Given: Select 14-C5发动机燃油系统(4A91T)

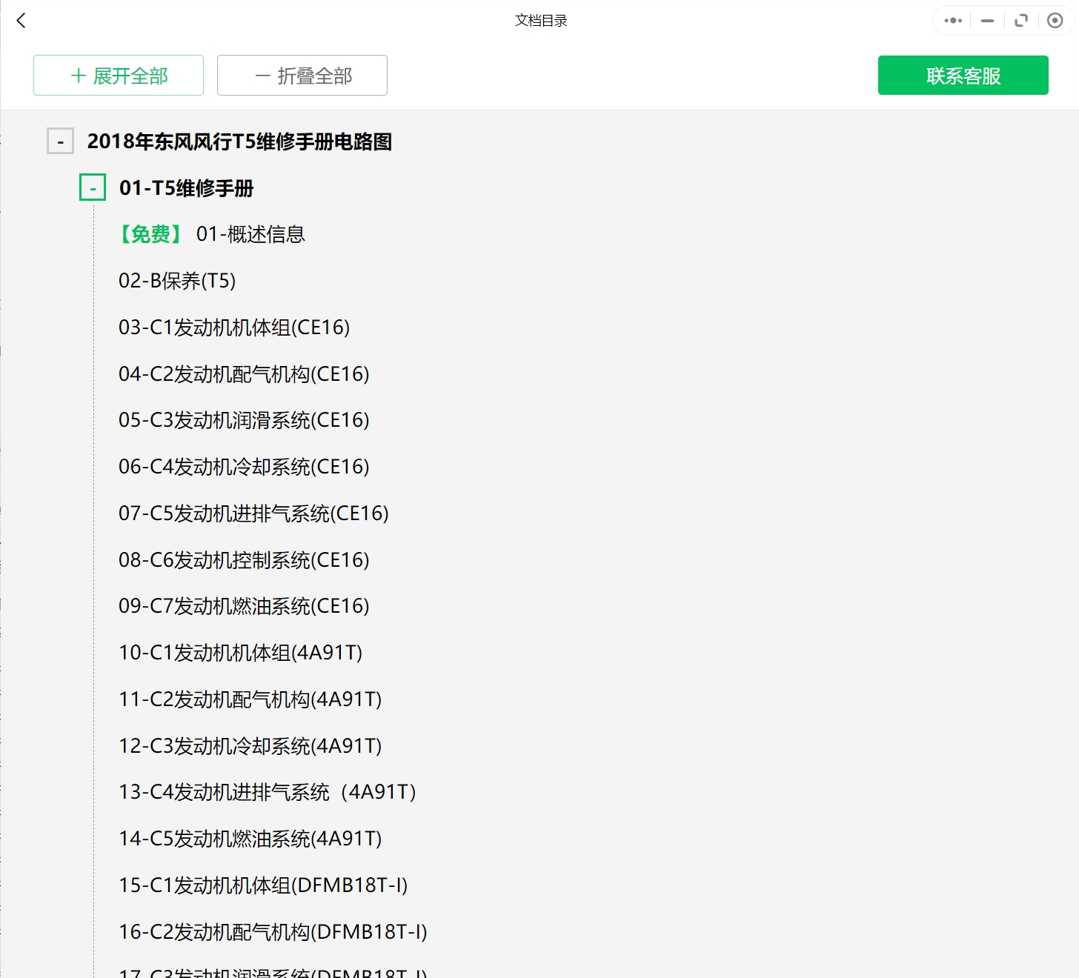Looking at the screenshot, I should click(x=250, y=839).
